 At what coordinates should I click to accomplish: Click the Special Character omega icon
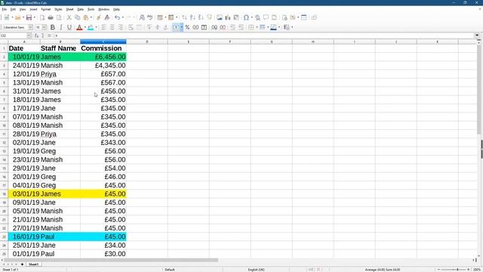pos(246,17)
